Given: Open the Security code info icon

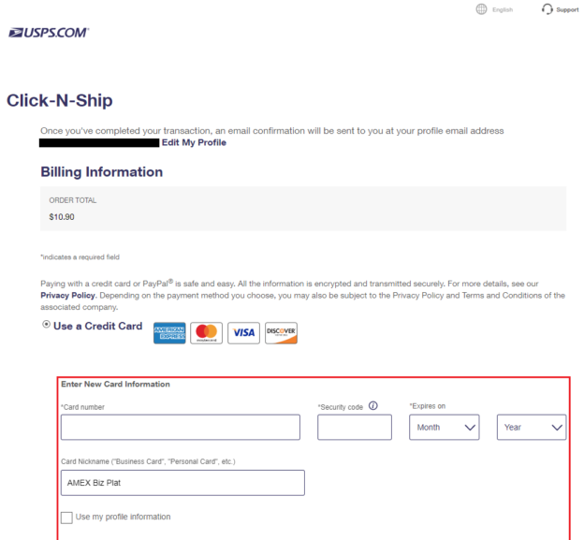Looking at the screenshot, I should point(372,405).
